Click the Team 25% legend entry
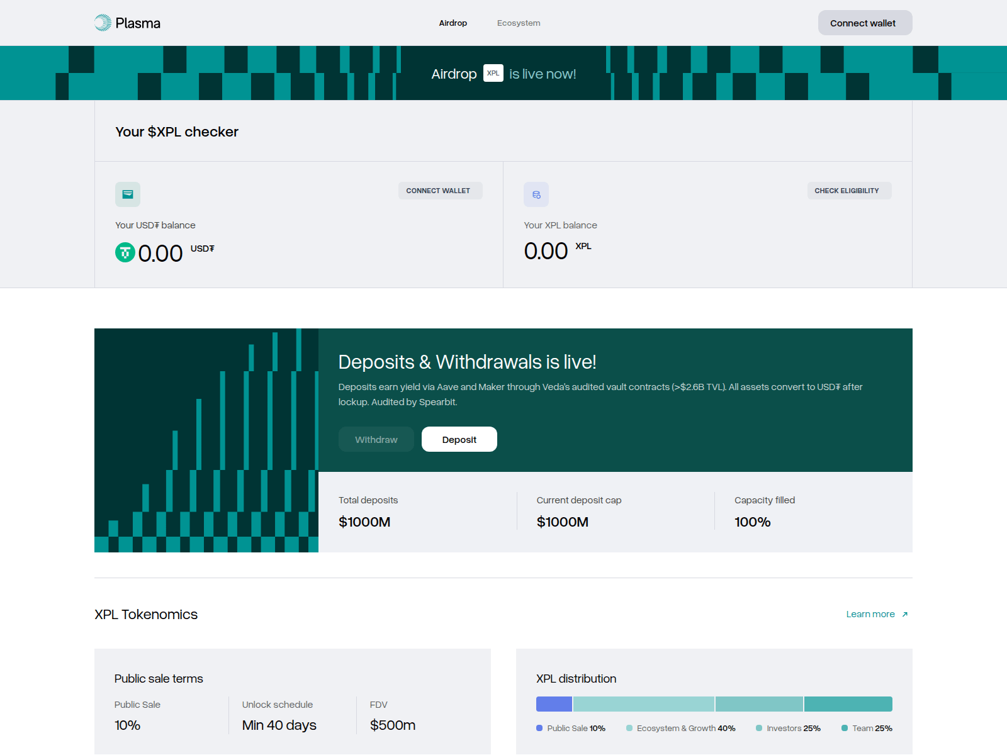Viewport: 1007px width, 755px height. point(867,728)
